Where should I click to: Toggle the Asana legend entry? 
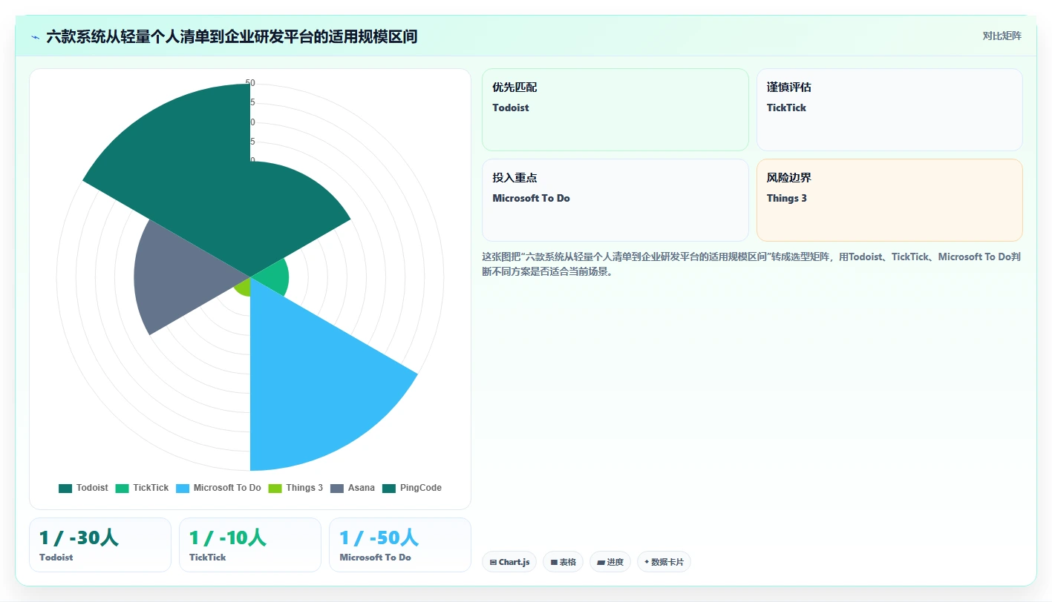[x=353, y=488]
